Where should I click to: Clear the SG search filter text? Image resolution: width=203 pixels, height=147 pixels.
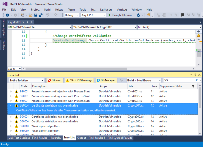(197, 80)
